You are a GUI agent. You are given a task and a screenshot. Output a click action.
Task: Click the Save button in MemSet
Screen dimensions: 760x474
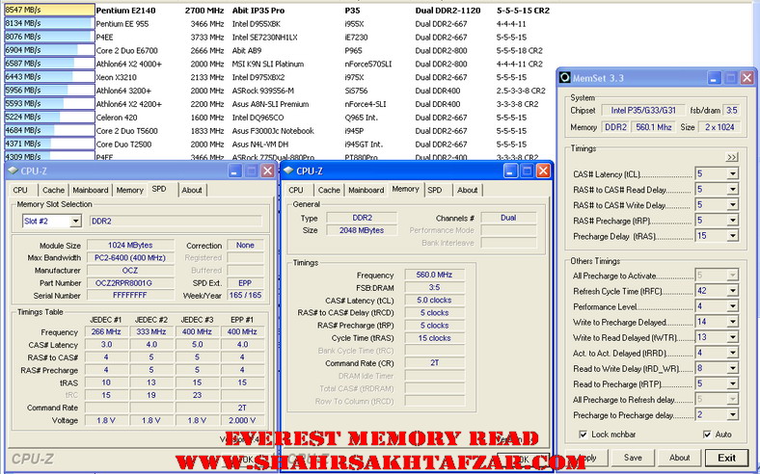click(x=633, y=458)
